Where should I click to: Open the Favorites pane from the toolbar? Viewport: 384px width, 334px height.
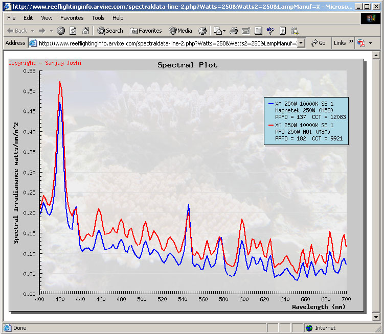click(146, 31)
